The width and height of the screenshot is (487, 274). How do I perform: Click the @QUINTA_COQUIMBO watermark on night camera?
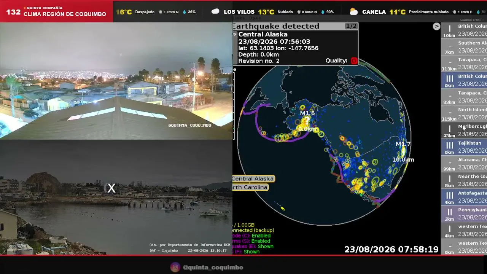pos(189,125)
